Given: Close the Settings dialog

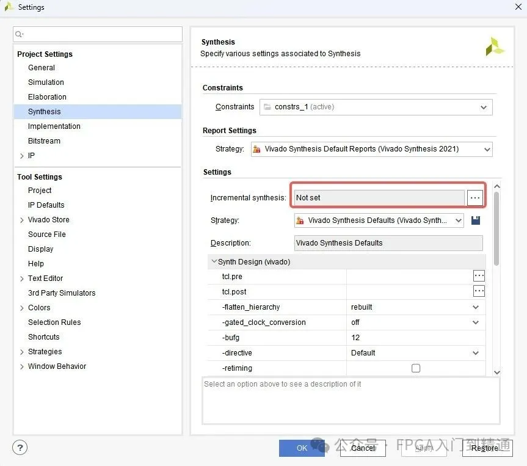Looking at the screenshot, I should point(518,7).
